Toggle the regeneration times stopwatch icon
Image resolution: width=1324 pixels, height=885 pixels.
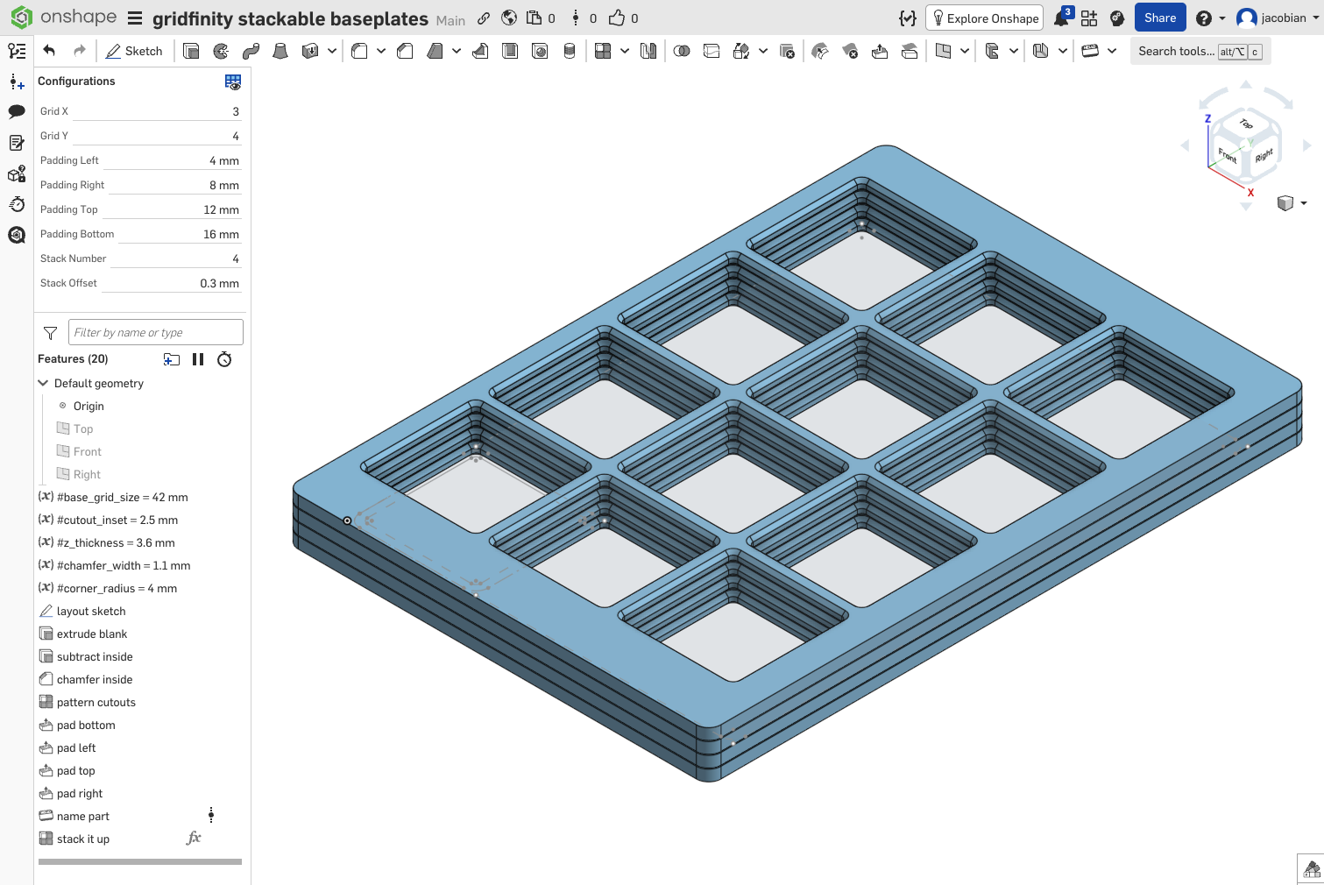224,359
